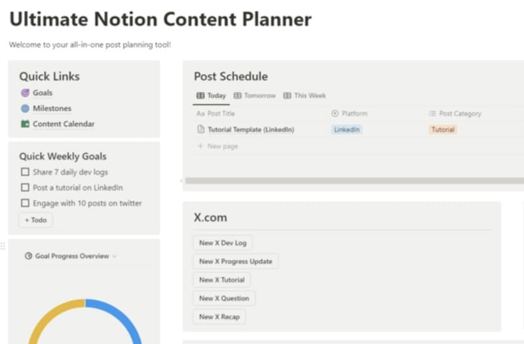Expand the Goal Progress Overview dropdown chevron
The height and width of the screenshot is (344, 524).
pos(115,256)
